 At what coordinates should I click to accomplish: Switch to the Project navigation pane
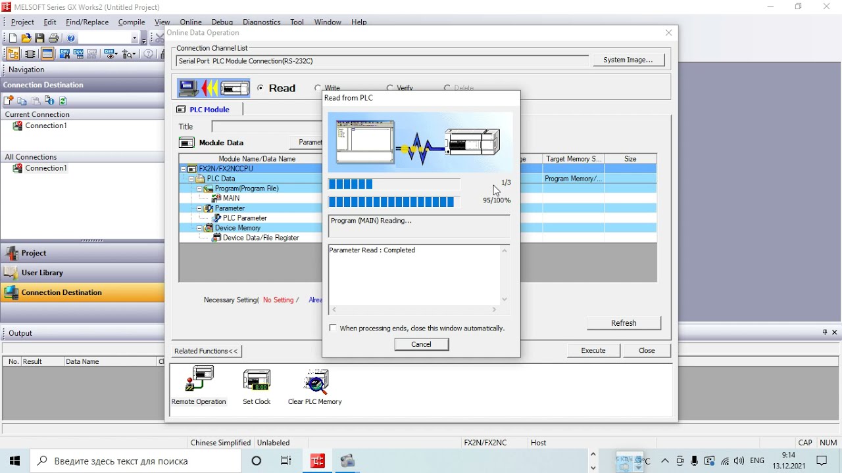(x=83, y=253)
